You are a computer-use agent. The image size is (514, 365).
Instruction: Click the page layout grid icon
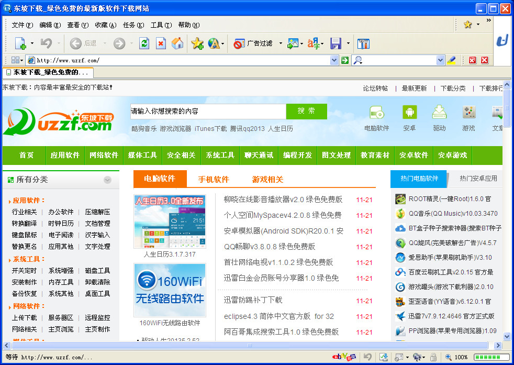pos(15,60)
